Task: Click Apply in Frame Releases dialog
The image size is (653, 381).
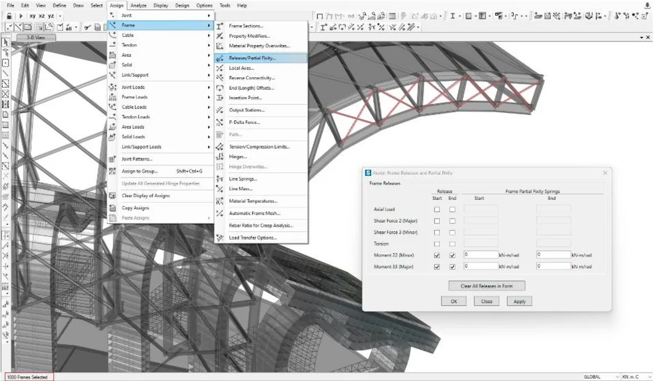Action: [520, 302]
